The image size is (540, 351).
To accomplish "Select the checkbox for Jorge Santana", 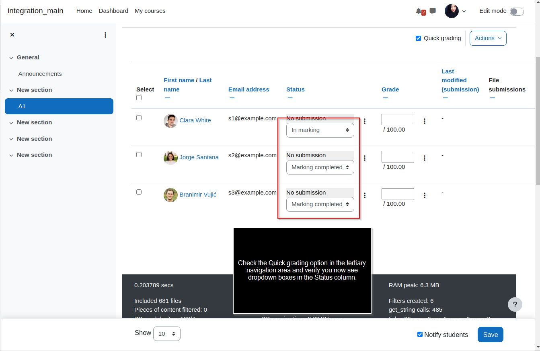I will (139, 154).
